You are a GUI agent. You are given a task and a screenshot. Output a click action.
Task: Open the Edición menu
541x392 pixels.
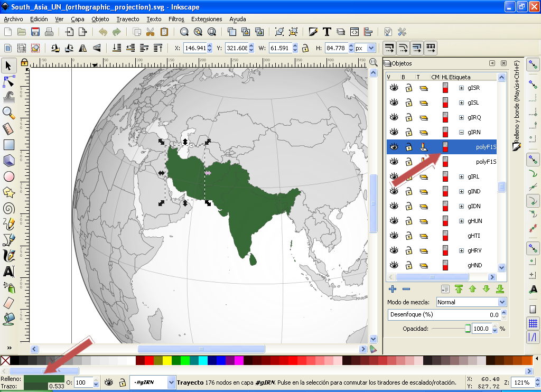(x=39, y=19)
